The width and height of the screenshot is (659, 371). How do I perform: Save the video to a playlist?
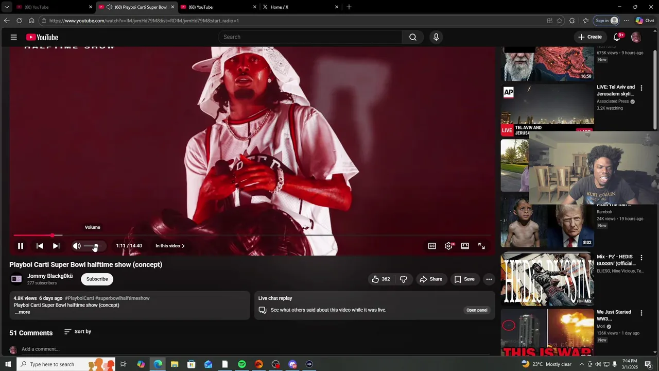click(464, 279)
